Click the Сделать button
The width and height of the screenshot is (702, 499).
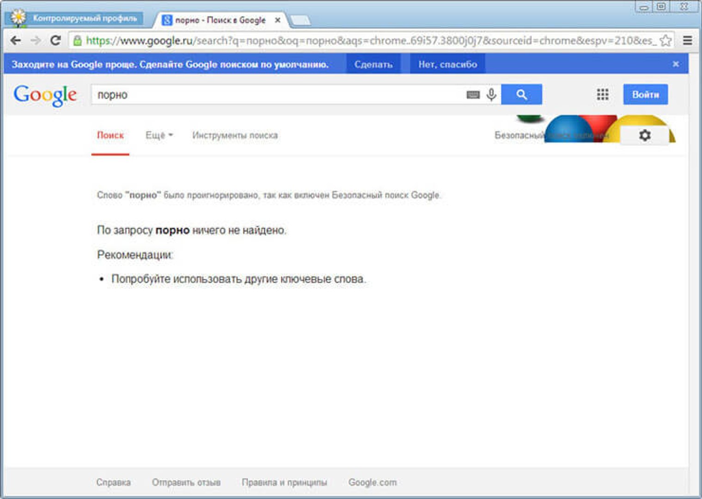[x=373, y=64]
